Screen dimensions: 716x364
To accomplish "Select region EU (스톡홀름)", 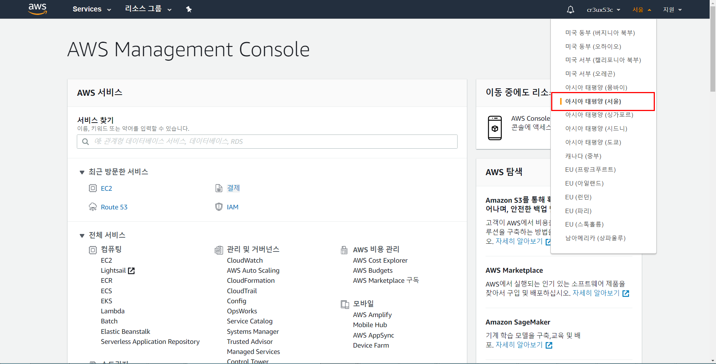I will (x=584, y=224).
